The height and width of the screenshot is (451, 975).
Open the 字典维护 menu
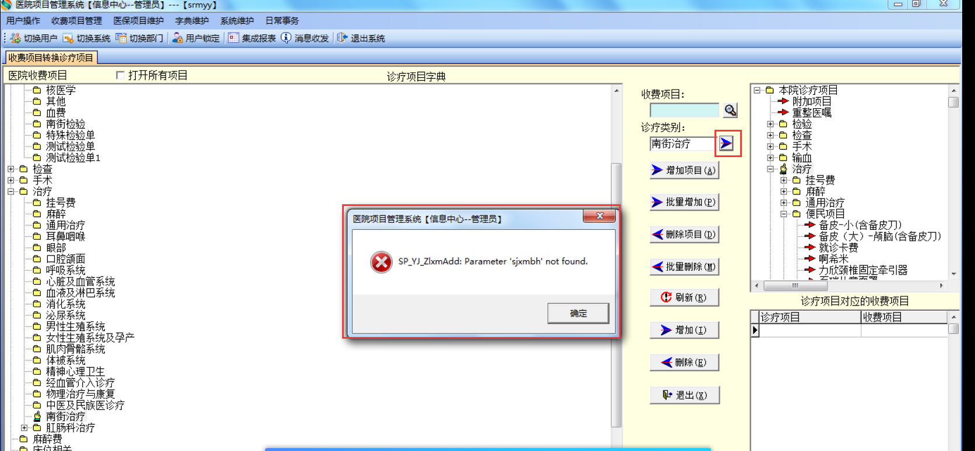click(x=192, y=21)
